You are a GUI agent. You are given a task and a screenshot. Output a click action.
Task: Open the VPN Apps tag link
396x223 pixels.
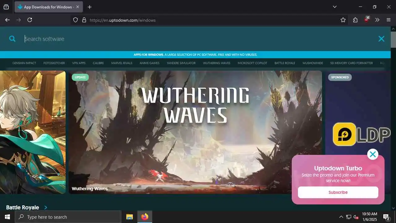pyautogui.click(x=79, y=63)
